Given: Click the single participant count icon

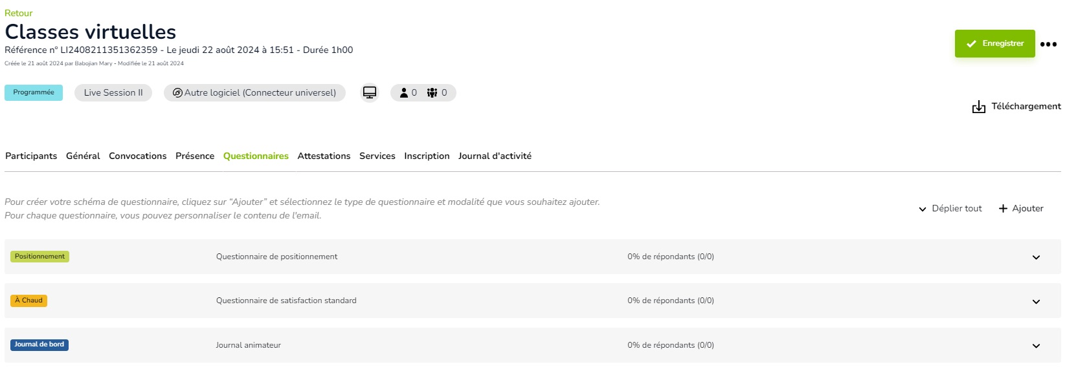Looking at the screenshot, I should point(404,92).
